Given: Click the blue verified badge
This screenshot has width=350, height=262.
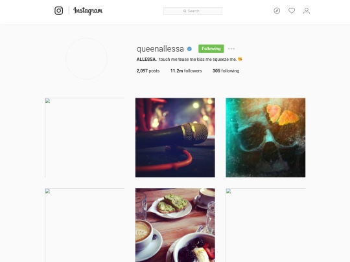Looking at the screenshot, I should pos(189,49).
